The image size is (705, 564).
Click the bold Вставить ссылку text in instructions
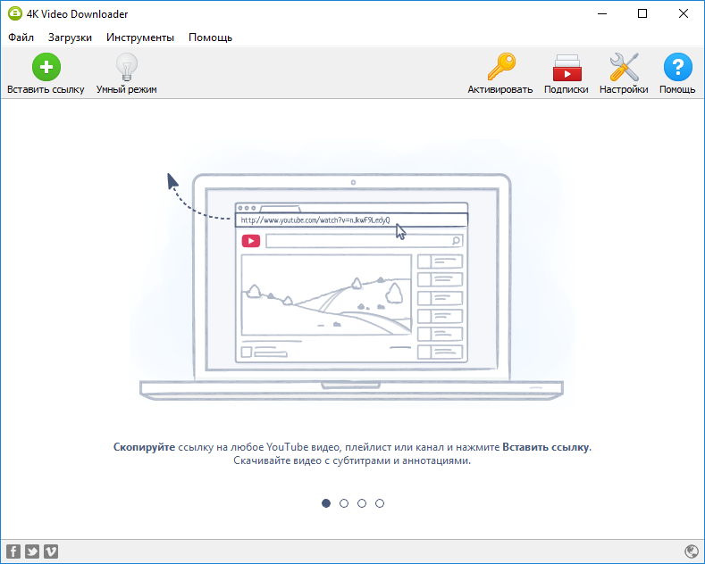click(545, 447)
